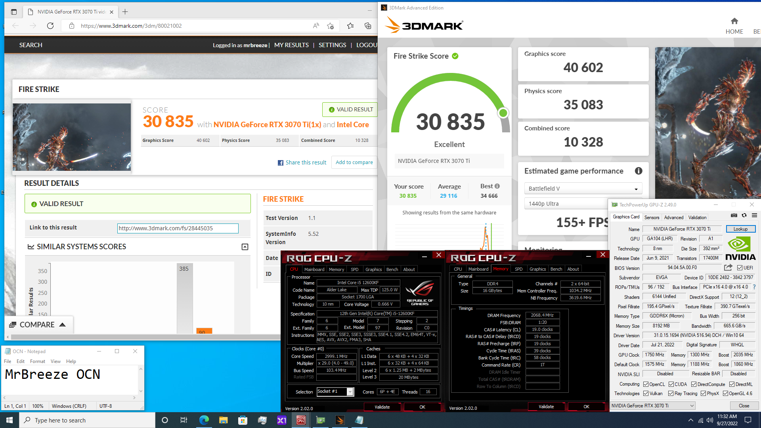Toggle the UEFI checkbox in GPU-Z
The width and height of the screenshot is (761, 428).
pyautogui.click(x=740, y=268)
